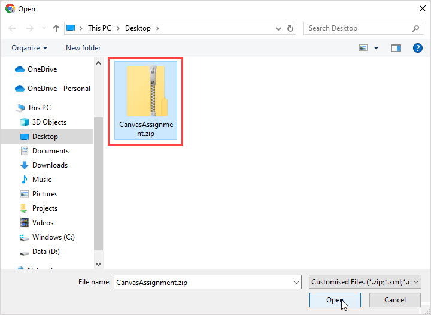Click the New folder button

pos(83,48)
